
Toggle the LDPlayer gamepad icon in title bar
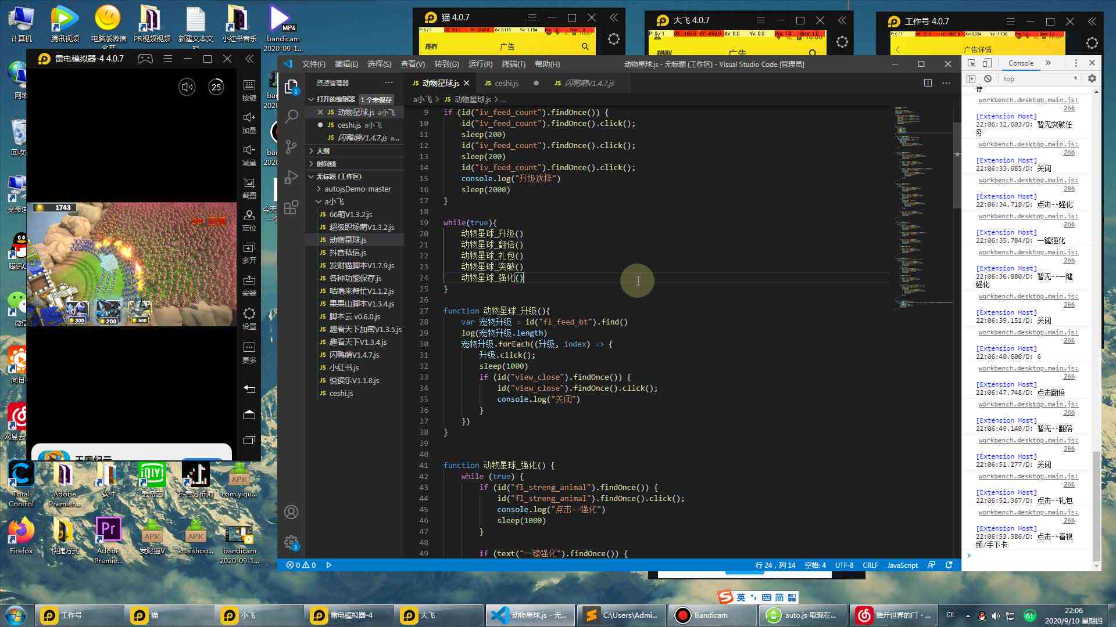click(145, 59)
